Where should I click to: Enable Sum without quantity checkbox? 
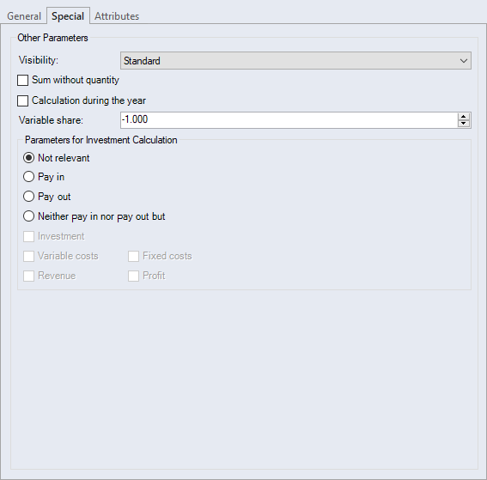pos(22,80)
